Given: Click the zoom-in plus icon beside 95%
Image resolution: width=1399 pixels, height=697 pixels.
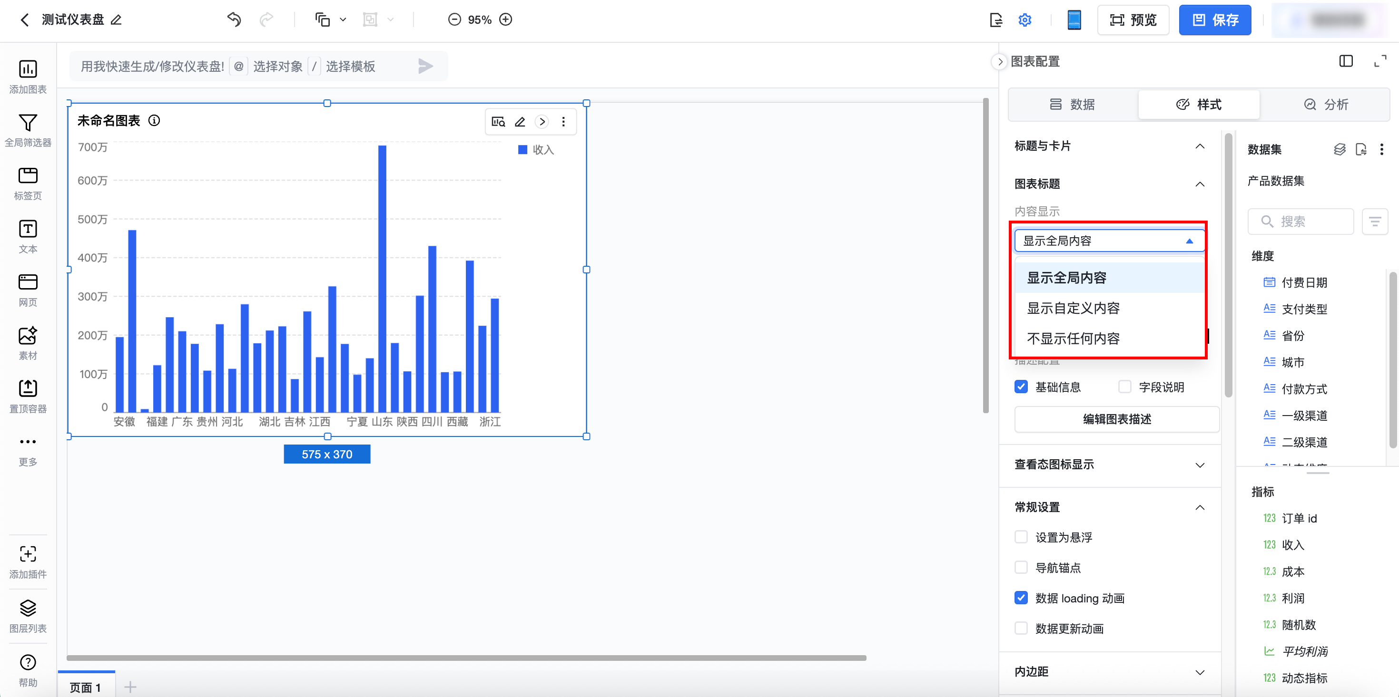Looking at the screenshot, I should tap(506, 19).
